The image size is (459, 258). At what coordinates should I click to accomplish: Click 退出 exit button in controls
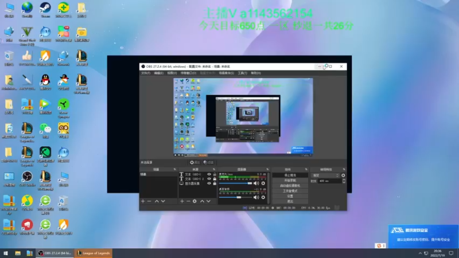[x=290, y=202]
